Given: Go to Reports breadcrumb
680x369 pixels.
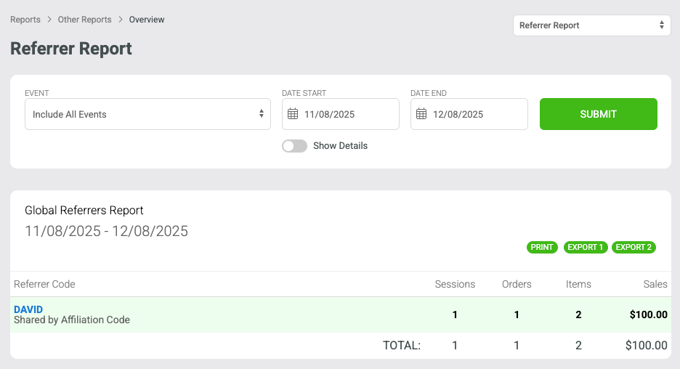Looking at the screenshot, I should click(x=25, y=20).
